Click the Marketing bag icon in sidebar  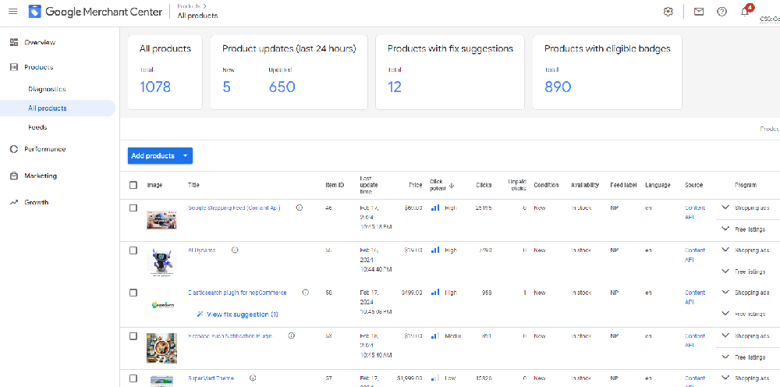pos(14,176)
